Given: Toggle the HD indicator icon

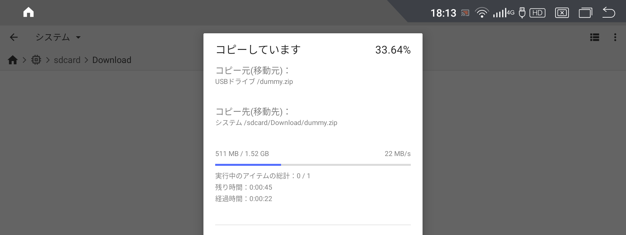Looking at the screenshot, I should [x=537, y=13].
